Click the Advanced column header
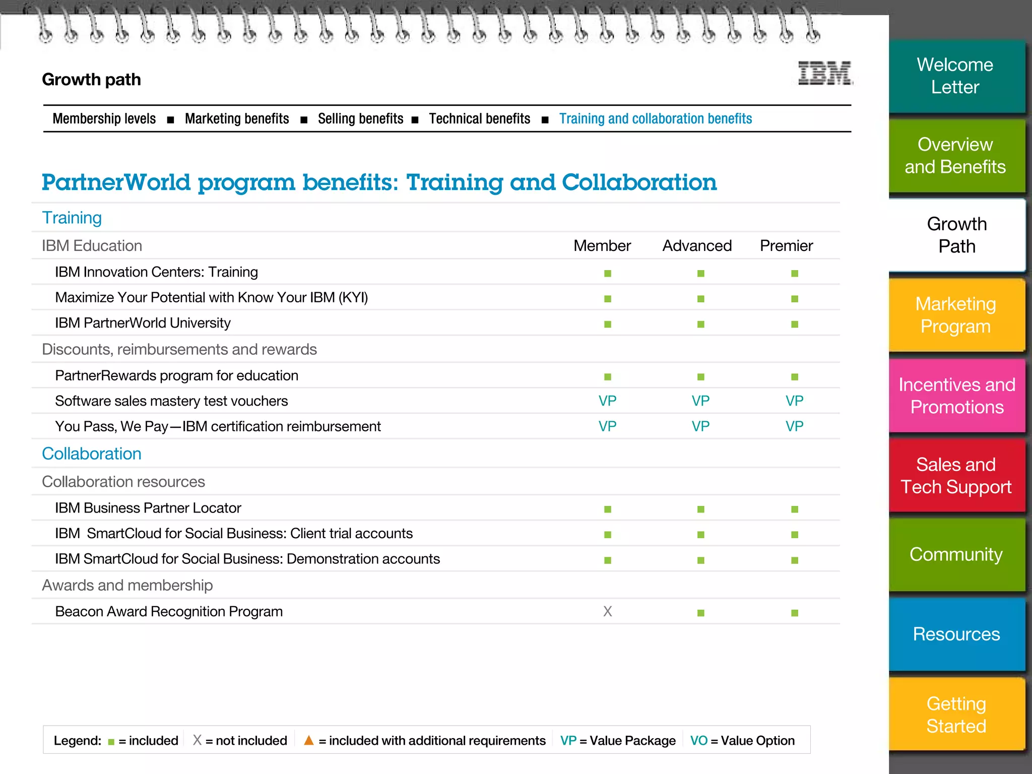 click(x=697, y=246)
